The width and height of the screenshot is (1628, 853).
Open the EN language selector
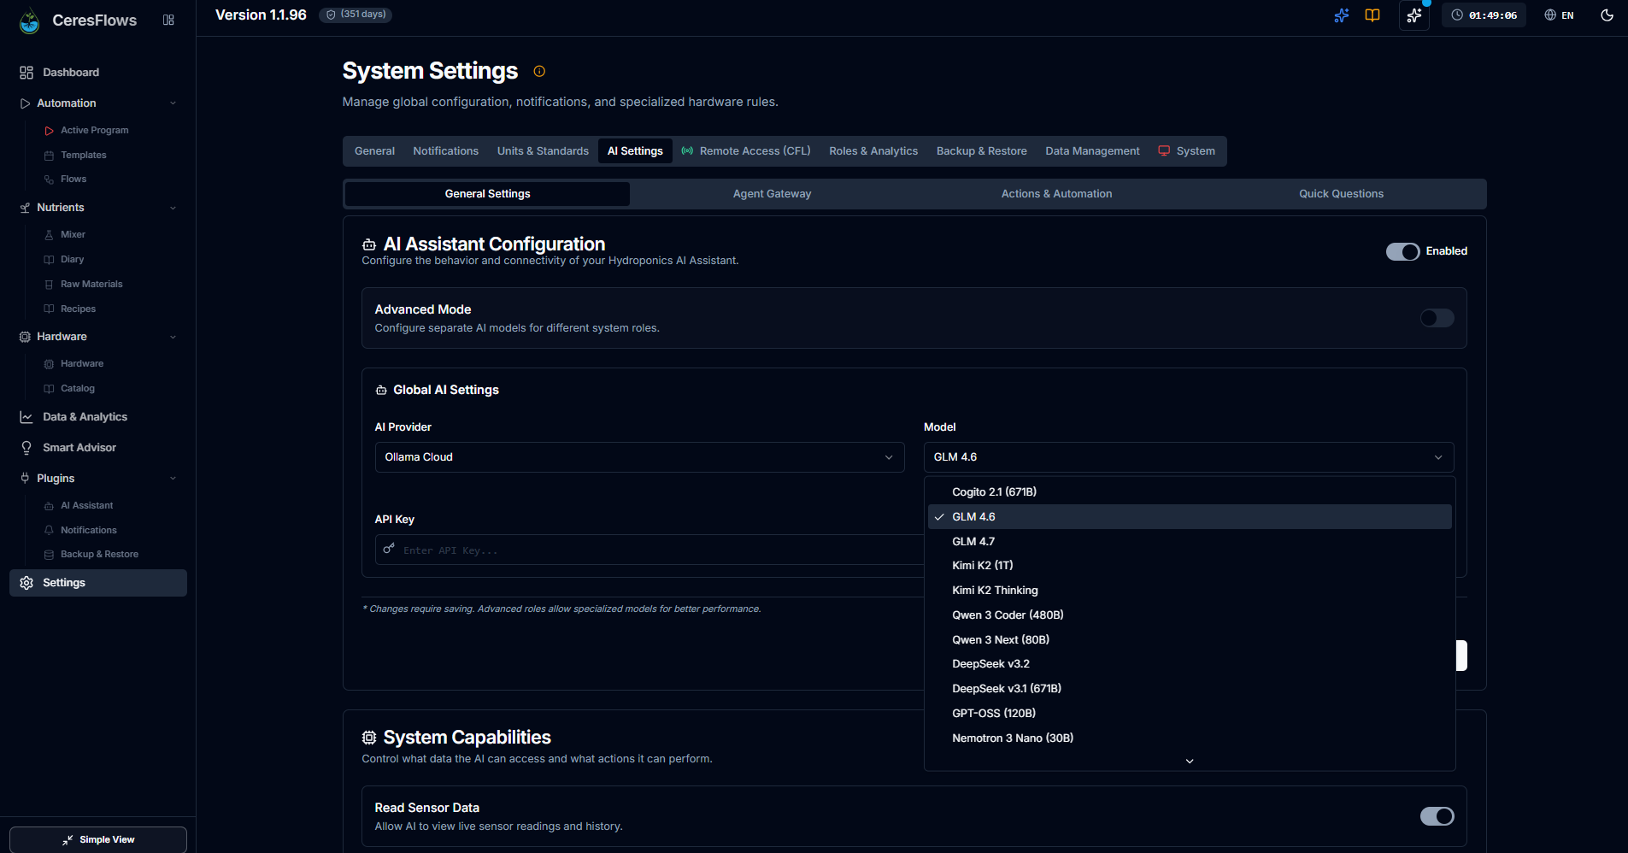coord(1560,15)
